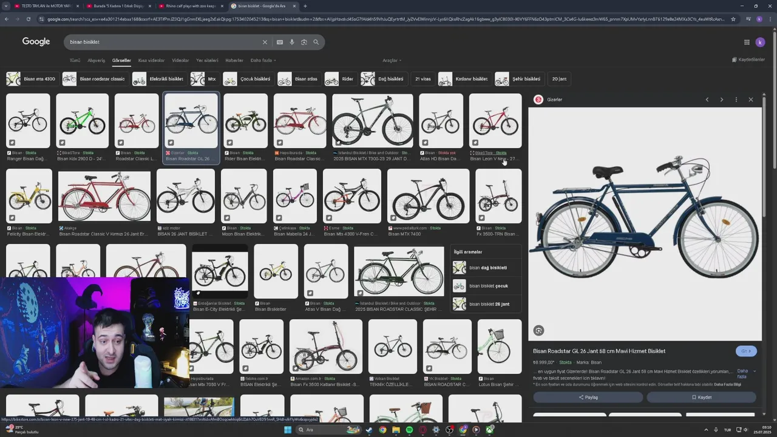The height and width of the screenshot is (437, 777).
Task: Open search by image (Lens) icon
Action: click(304, 42)
